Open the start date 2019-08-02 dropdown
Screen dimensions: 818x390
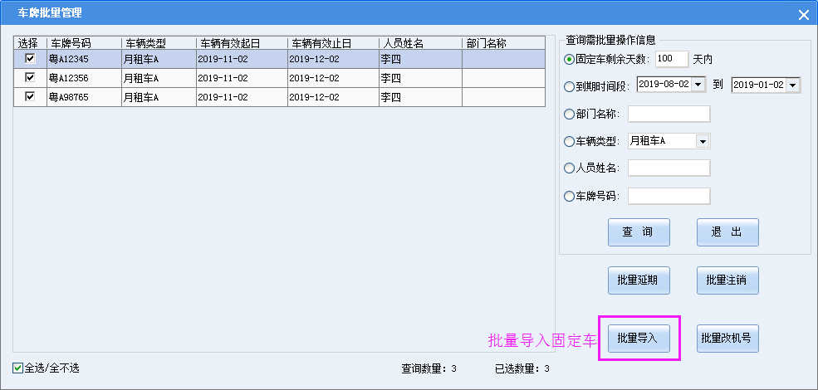(x=698, y=85)
